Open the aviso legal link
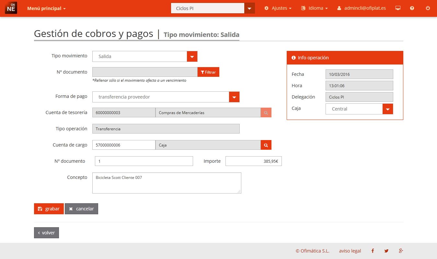Viewport: 437px width, 259px height. [350, 251]
